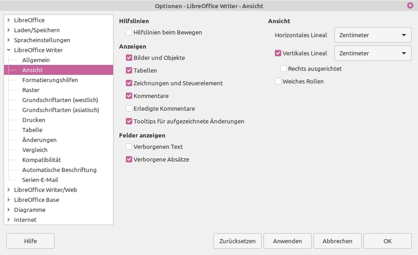Open Kompatibilität settings
This screenshot has height=255, width=418.
pos(42,160)
